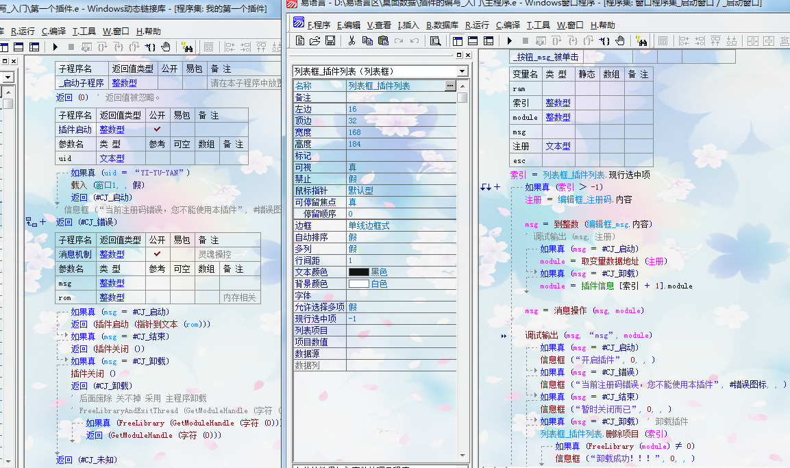Close the property panel with its X button
Image resolution: width=790 pixels, height=468 pixels.
(x=468, y=55)
